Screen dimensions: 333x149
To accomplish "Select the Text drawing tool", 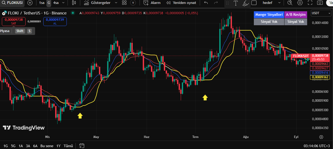I will [236, 3].
